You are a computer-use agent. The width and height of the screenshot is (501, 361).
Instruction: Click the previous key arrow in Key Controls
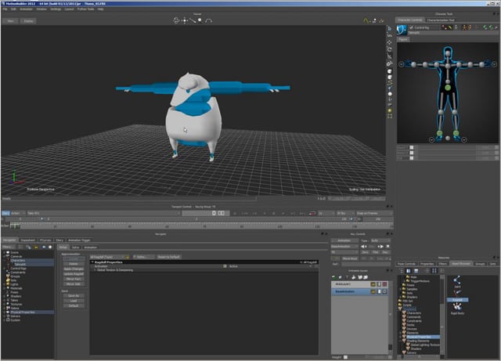[364, 247]
